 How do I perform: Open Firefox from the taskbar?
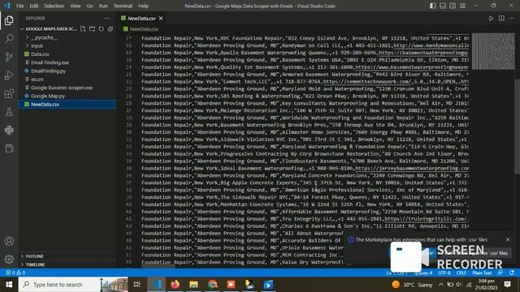(x=175, y=285)
